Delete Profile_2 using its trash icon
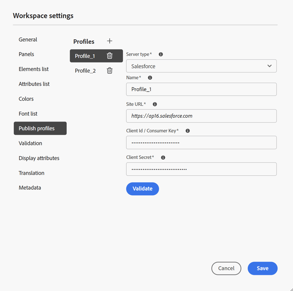The height and width of the screenshot is (291, 293). tap(109, 71)
